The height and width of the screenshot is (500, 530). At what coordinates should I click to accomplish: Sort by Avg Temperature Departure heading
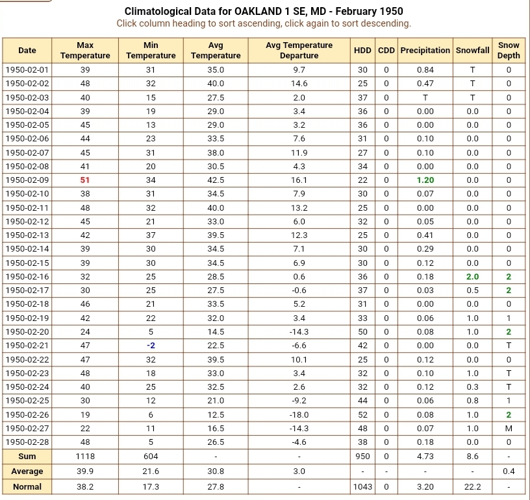(299, 51)
